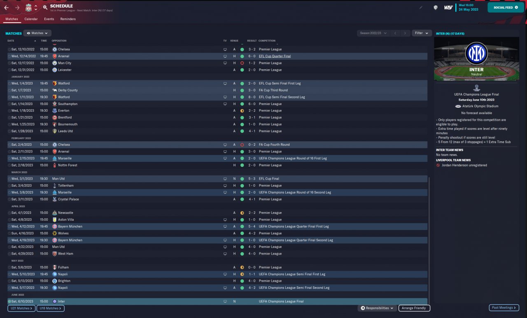Open the Season 2022/23 dropdown
This screenshot has height=318, width=527.
click(x=373, y=33)
